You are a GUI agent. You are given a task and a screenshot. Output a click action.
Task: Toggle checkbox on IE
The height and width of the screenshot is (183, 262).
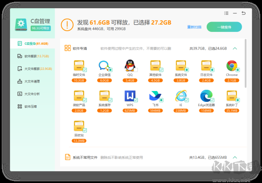(187, 100)
